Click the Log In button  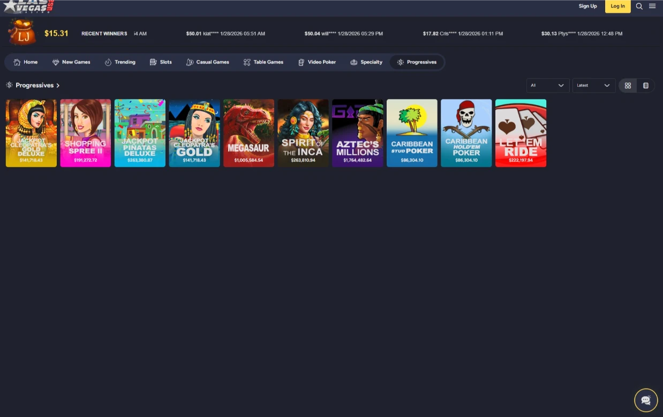click(617, 6)
